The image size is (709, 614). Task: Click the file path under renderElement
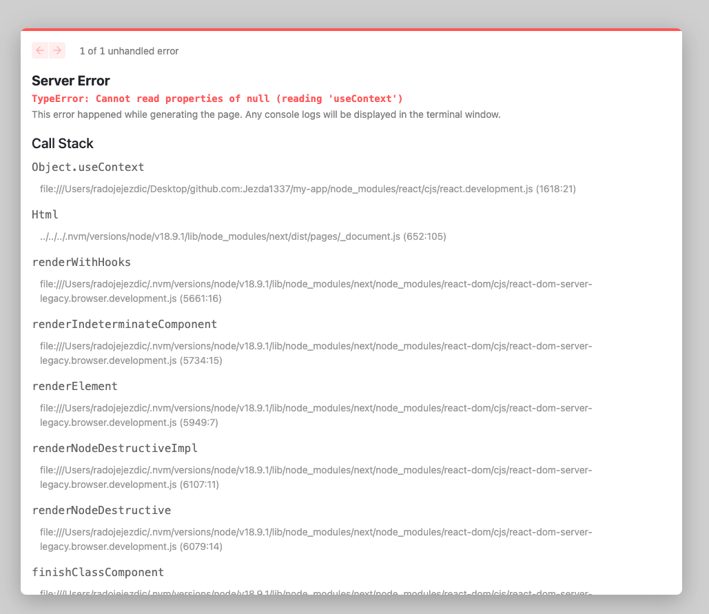tap(316, 415)
